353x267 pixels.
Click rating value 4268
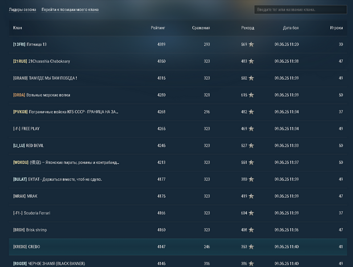161,112
